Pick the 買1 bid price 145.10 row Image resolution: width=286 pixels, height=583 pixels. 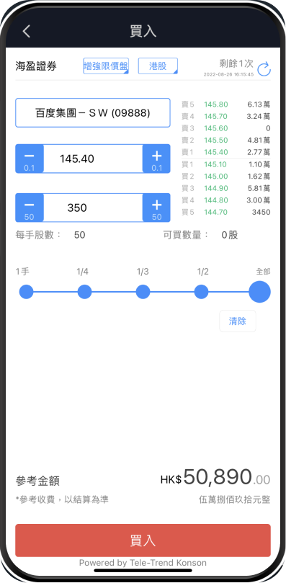pyautogui.click(x=225, y=164)
